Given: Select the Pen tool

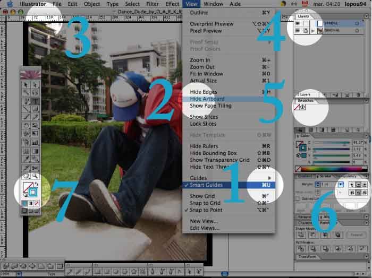Looking at the screenshot, I should pos(26,101).
